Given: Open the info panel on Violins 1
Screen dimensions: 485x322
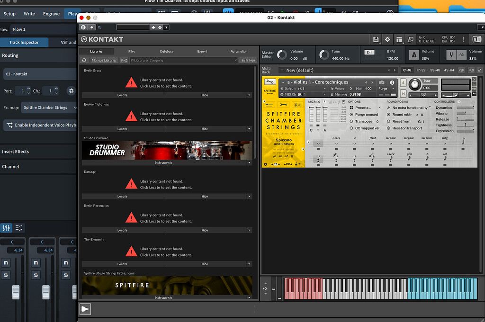Looking at the screenshot, I should [392, 82].
